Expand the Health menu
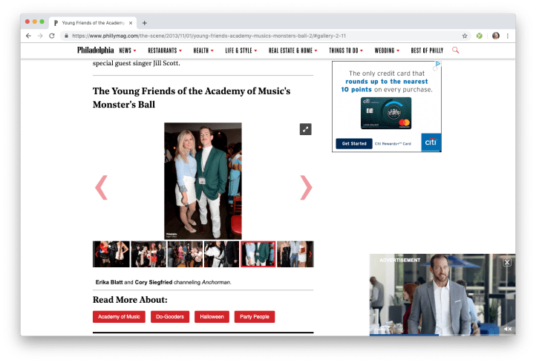 [203, 50]
